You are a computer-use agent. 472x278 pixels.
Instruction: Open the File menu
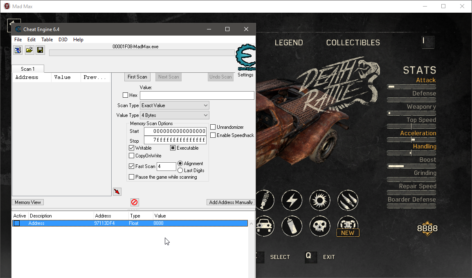pos(18,40)
